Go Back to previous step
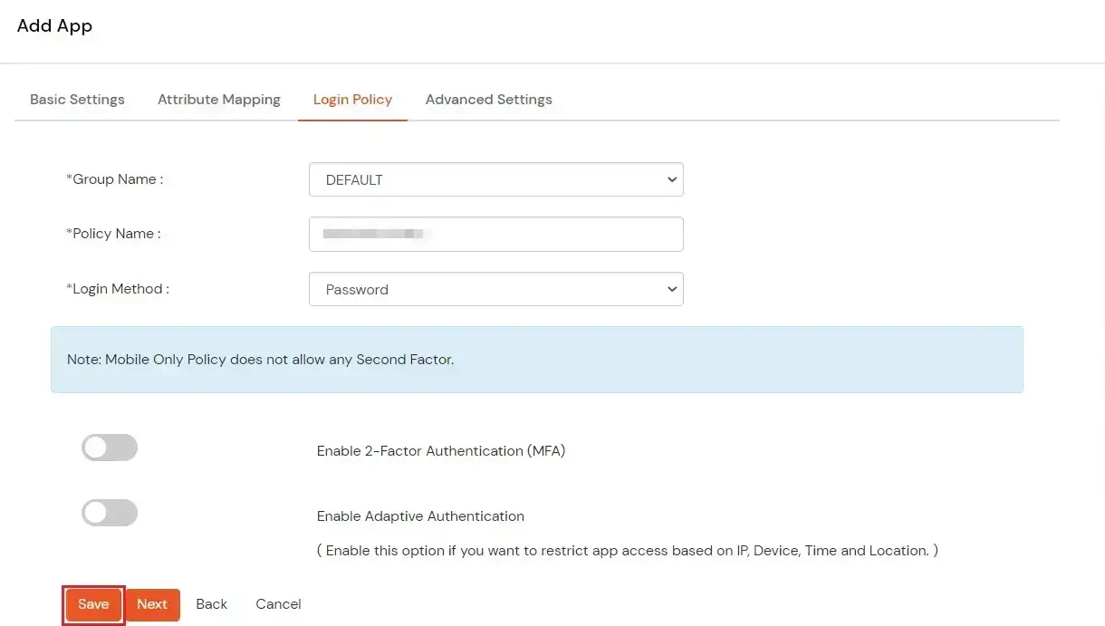This screenshot has width=1105, height=626. [211, 604]
